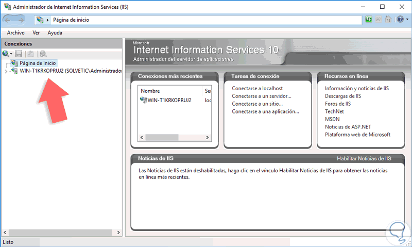Click right arrow of Conexiones panel scrollbar
The height and width of the screenshot is (247, 412).
point(118,233)
